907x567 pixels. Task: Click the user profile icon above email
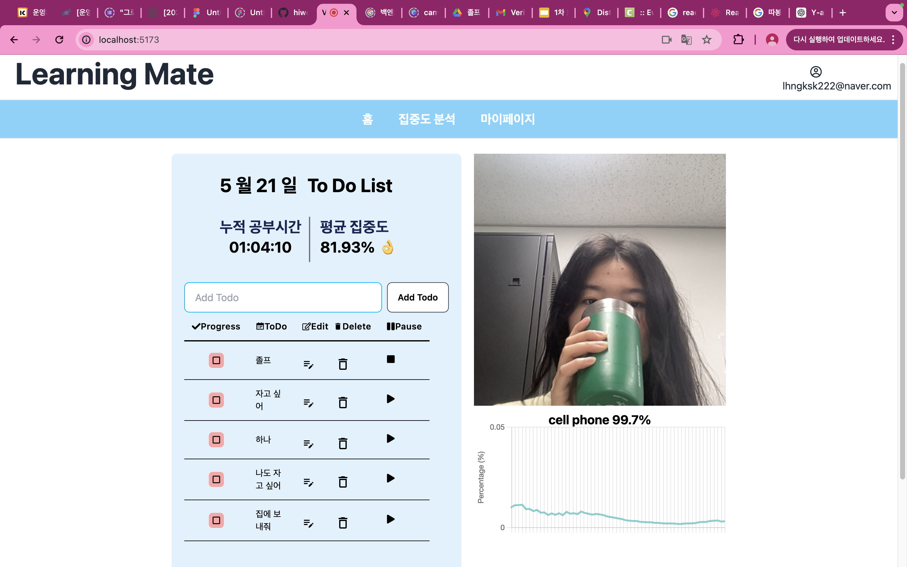click(x=816, y=72)
